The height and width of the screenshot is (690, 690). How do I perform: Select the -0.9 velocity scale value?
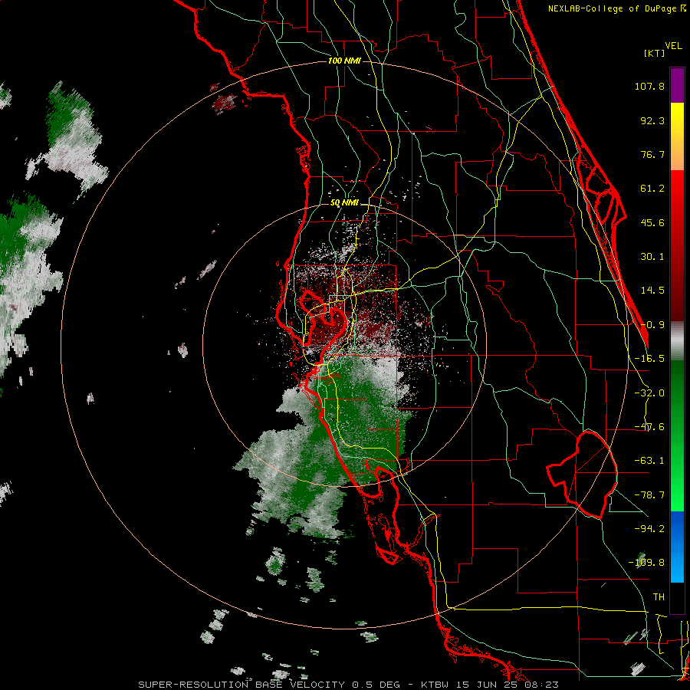[x=652, y=325]
